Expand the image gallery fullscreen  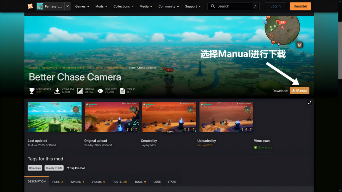[x=309, y=103]
